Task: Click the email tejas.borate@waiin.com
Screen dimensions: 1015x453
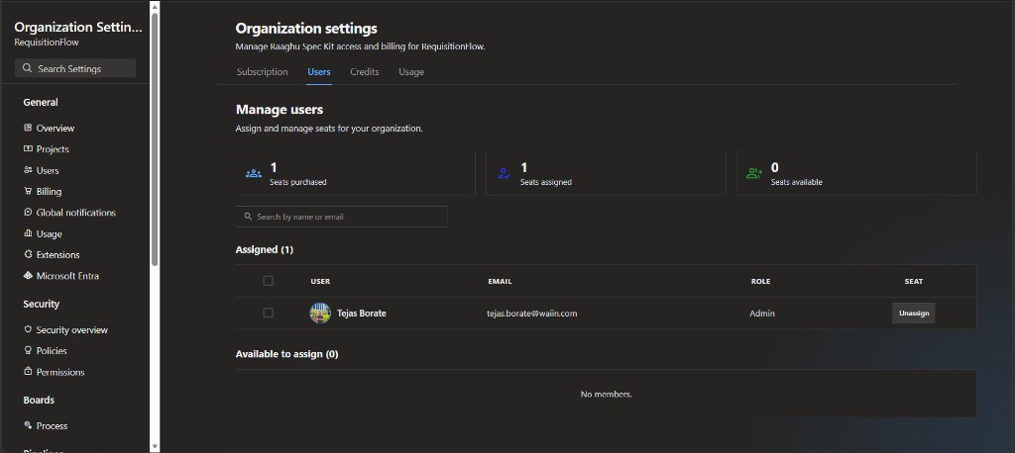Action: (x=532, y=314)
